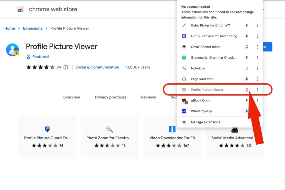Click the Manage Extensions gear icon
Image resolution: width=285 pixels, height=190 pixels.
coord(184,122)
